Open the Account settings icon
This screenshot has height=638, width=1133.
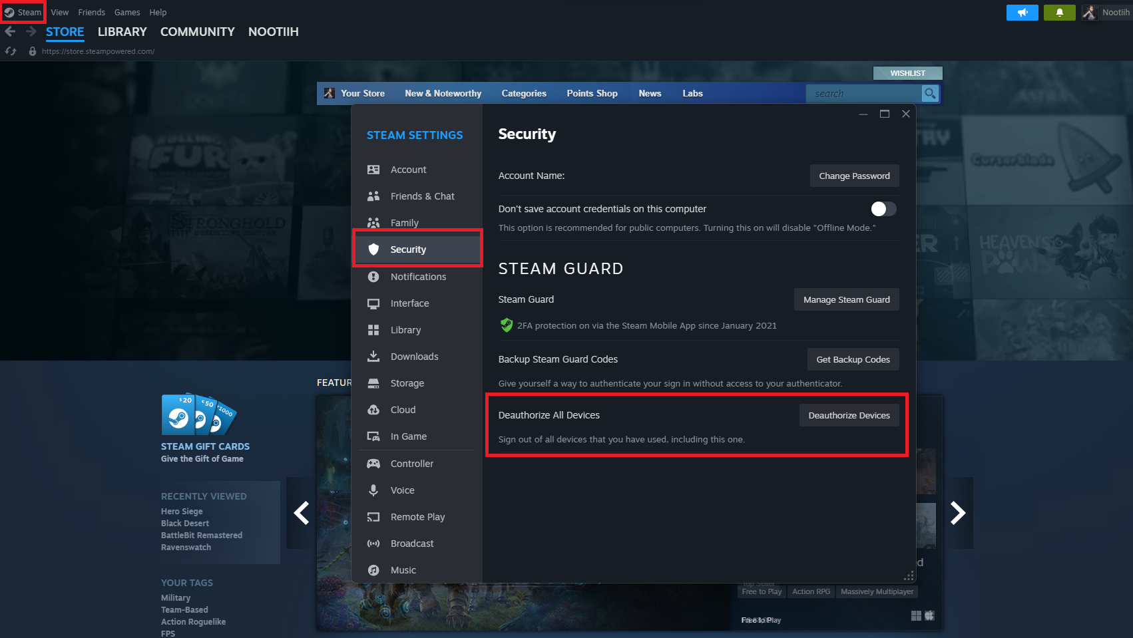click(x=373, y=170)
